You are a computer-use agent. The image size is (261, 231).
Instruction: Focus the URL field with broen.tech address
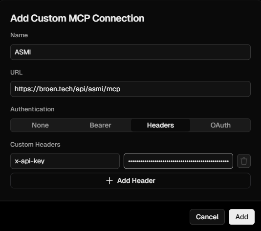pyautogui.click(x=130, y=89)
